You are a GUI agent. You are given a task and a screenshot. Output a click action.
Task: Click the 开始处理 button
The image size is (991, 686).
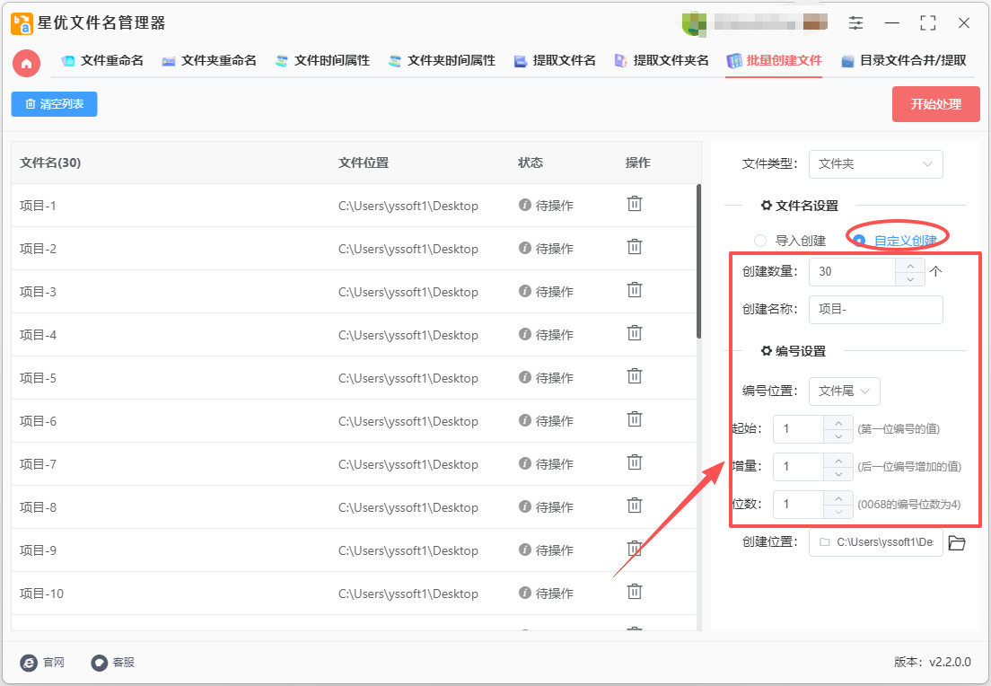935,104
